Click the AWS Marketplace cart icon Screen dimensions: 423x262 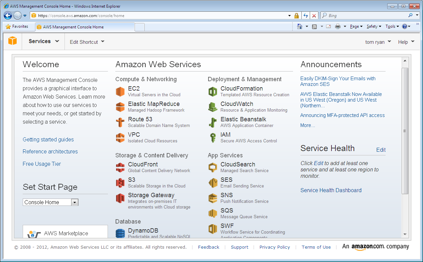[34, 234]
